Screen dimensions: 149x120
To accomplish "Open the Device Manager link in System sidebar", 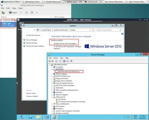I will coord(32,40).
